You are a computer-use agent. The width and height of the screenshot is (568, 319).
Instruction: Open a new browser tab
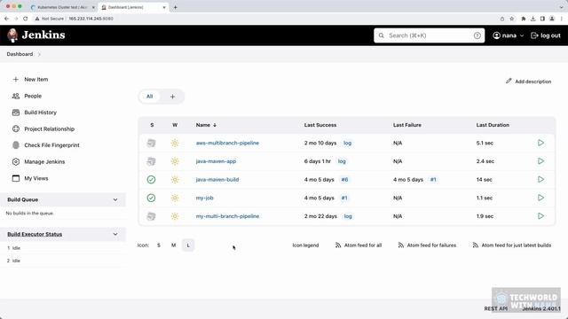pyautogui.click(x=176, y=7)
